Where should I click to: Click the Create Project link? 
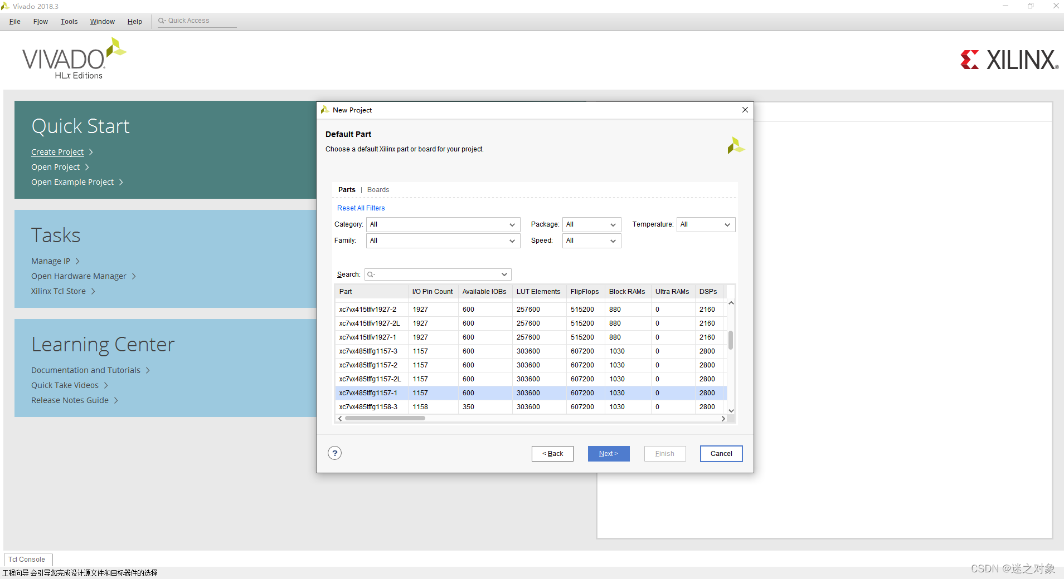[x=57, y=152]
